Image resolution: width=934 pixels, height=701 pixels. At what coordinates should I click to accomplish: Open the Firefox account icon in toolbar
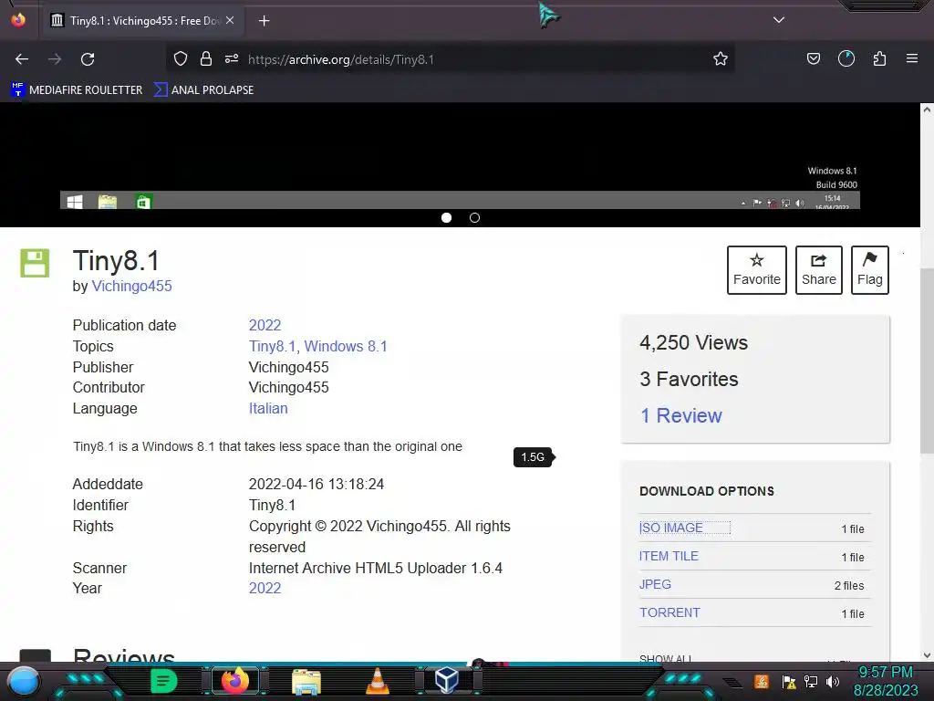tap(846, 59)
